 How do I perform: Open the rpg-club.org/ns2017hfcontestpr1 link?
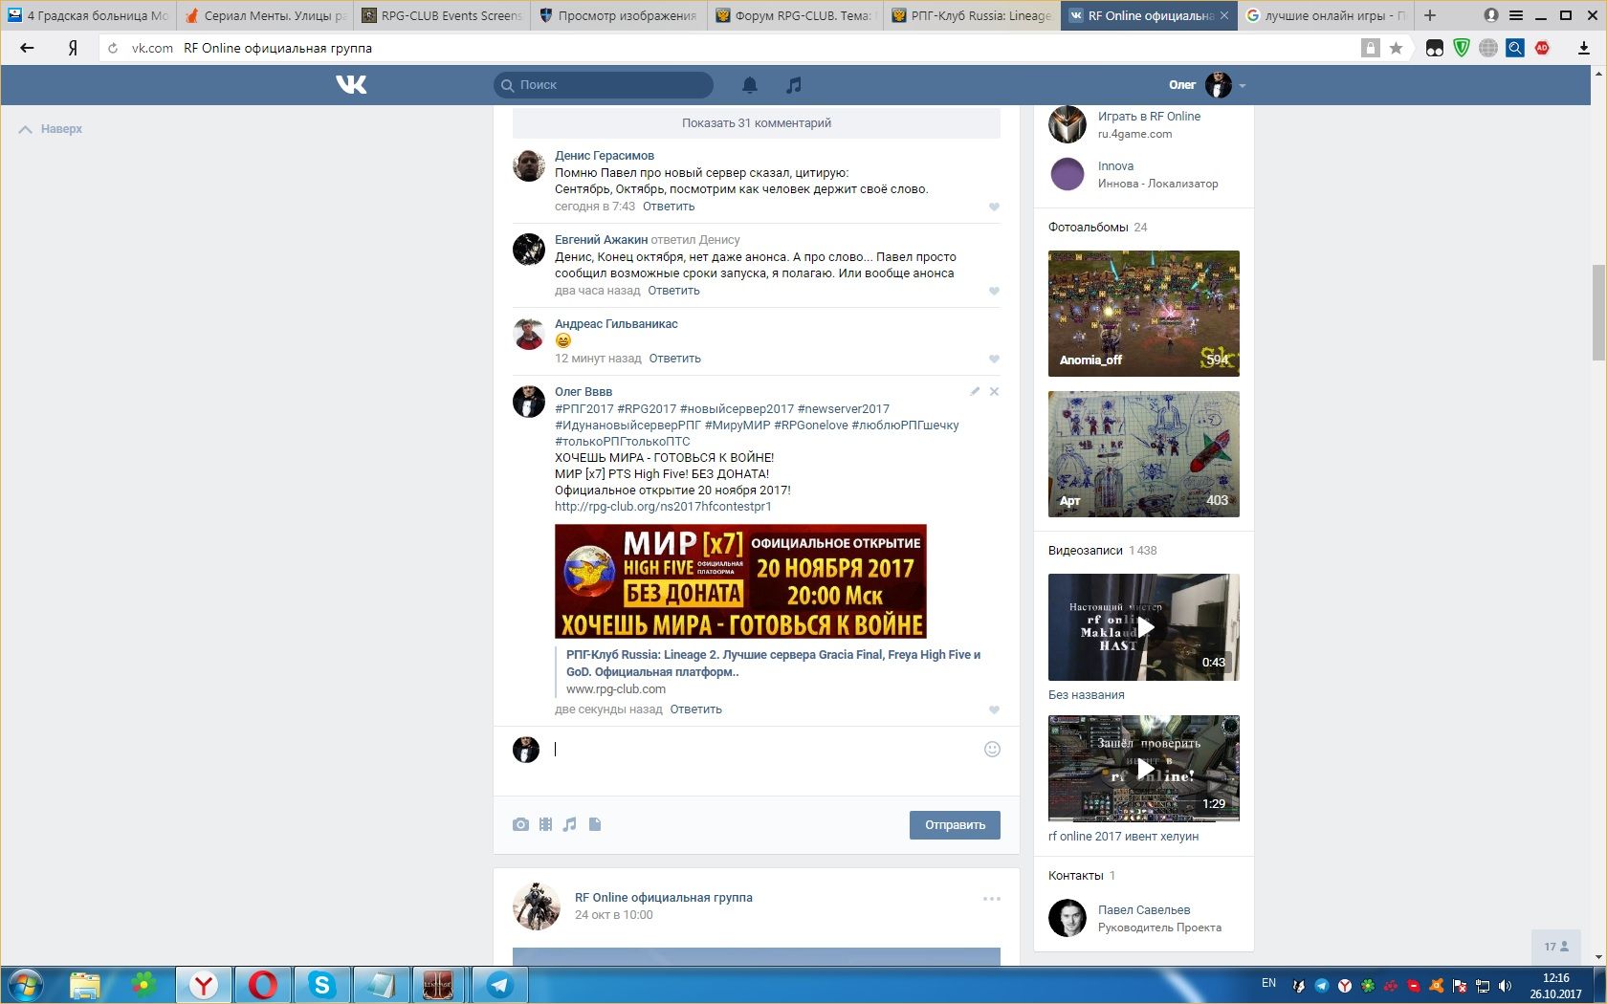[x=663, y=507]
